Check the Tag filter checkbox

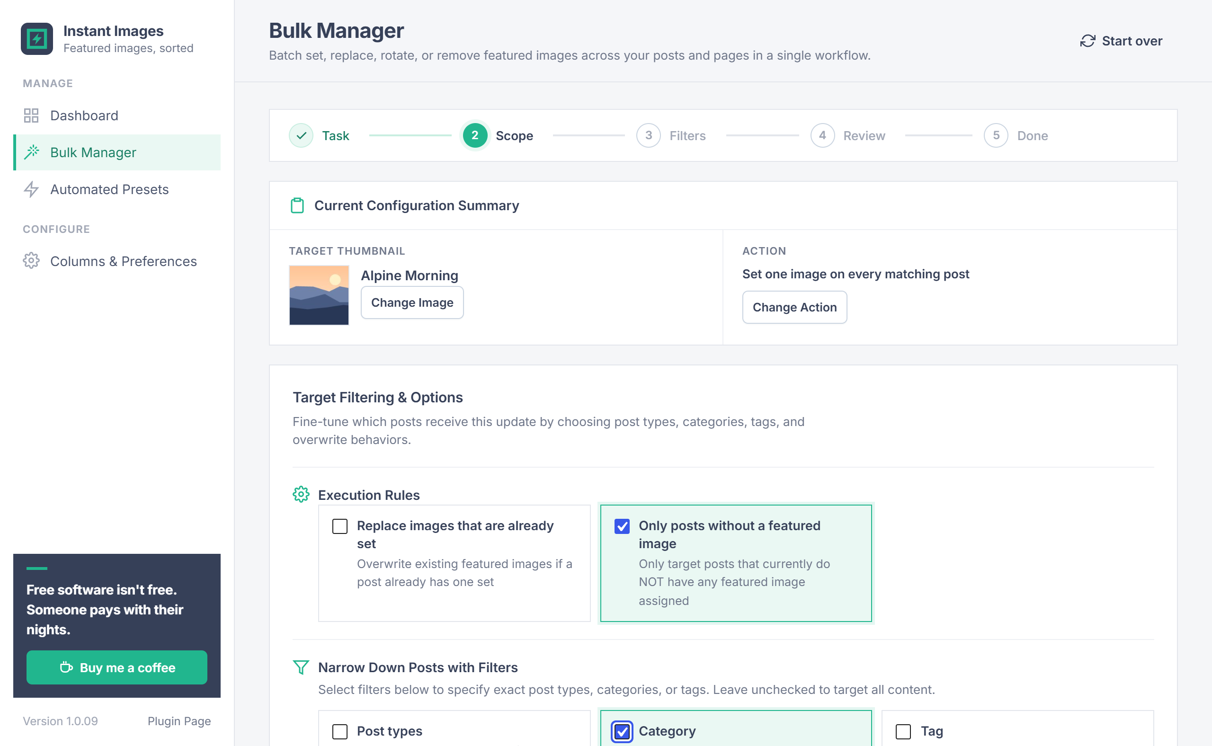(x=903, y=732)
